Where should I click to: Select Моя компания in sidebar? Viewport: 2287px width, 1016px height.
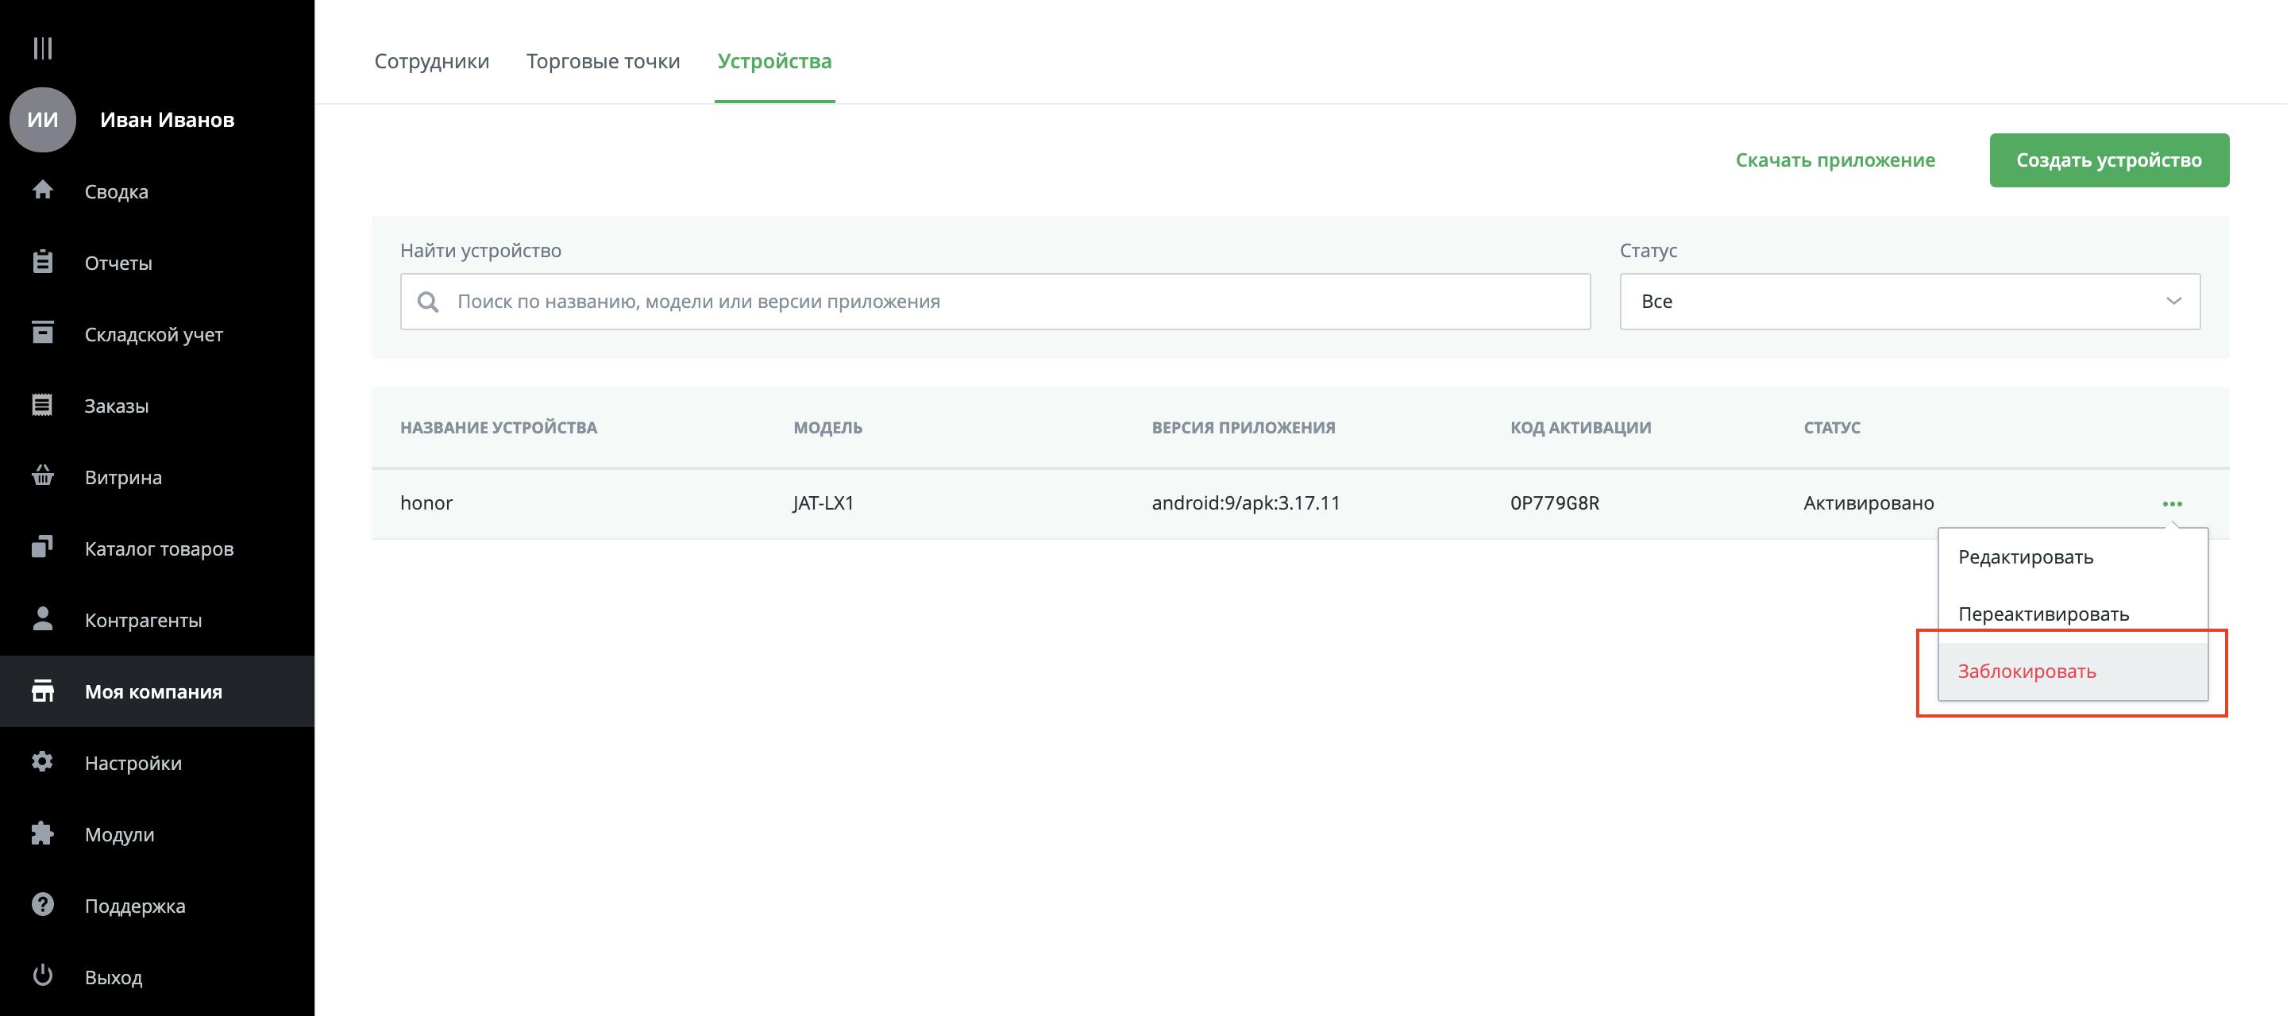tap(157, 691)
